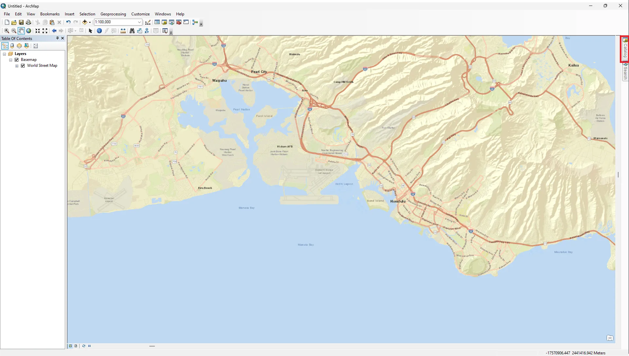This screenshot has width=629, height=356.
Task: Open the Editor Toolbar icon
Action: point(148,22)
